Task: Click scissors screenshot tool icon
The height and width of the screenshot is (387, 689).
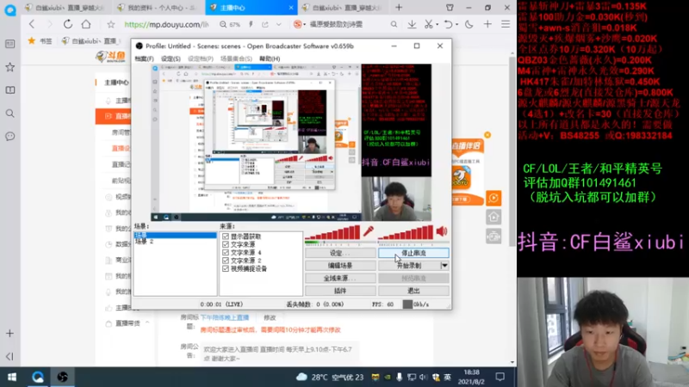Action: pos(428,25)
